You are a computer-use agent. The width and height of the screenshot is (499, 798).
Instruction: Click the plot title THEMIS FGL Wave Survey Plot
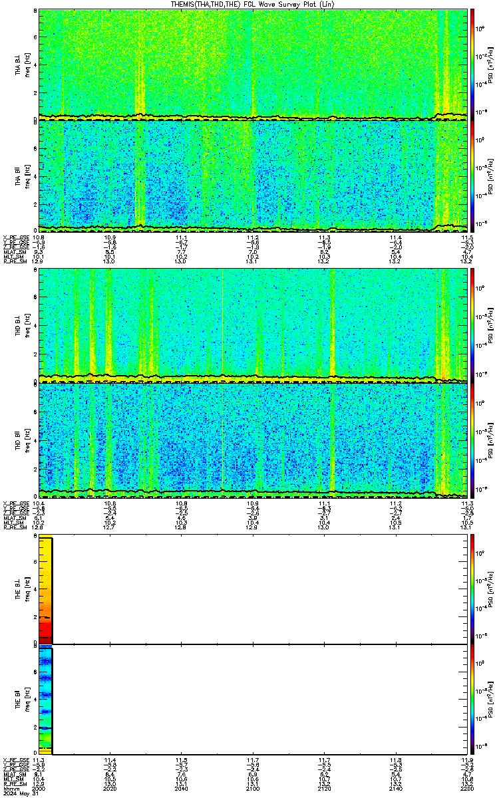pyautogui.click(x=251, y=4)
